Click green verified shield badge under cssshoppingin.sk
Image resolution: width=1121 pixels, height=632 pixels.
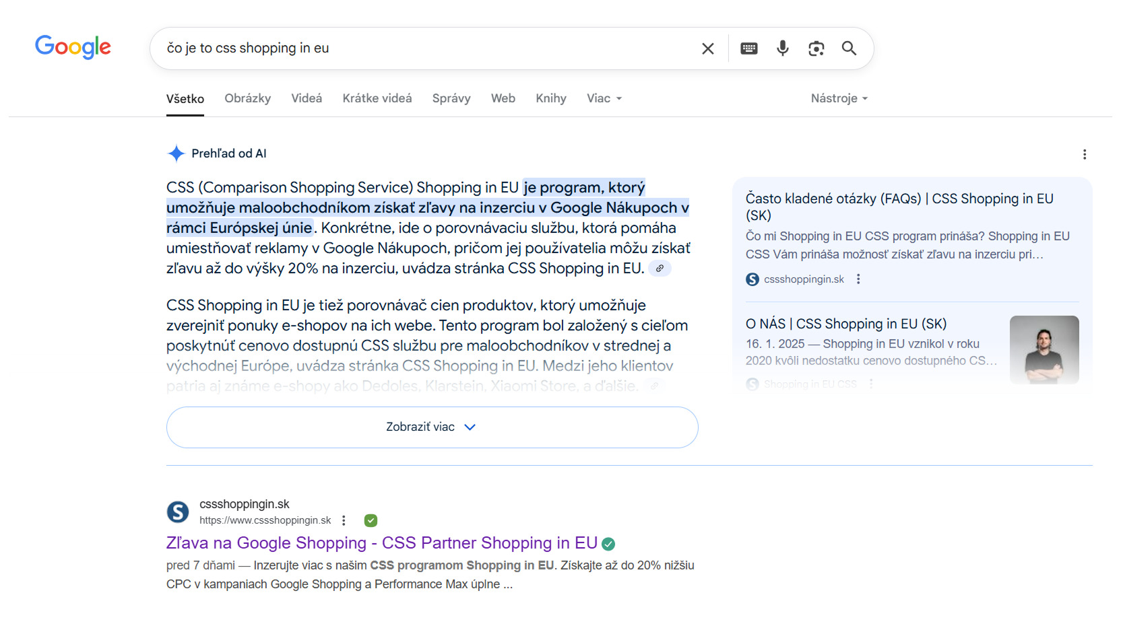[x=371, y=520]
